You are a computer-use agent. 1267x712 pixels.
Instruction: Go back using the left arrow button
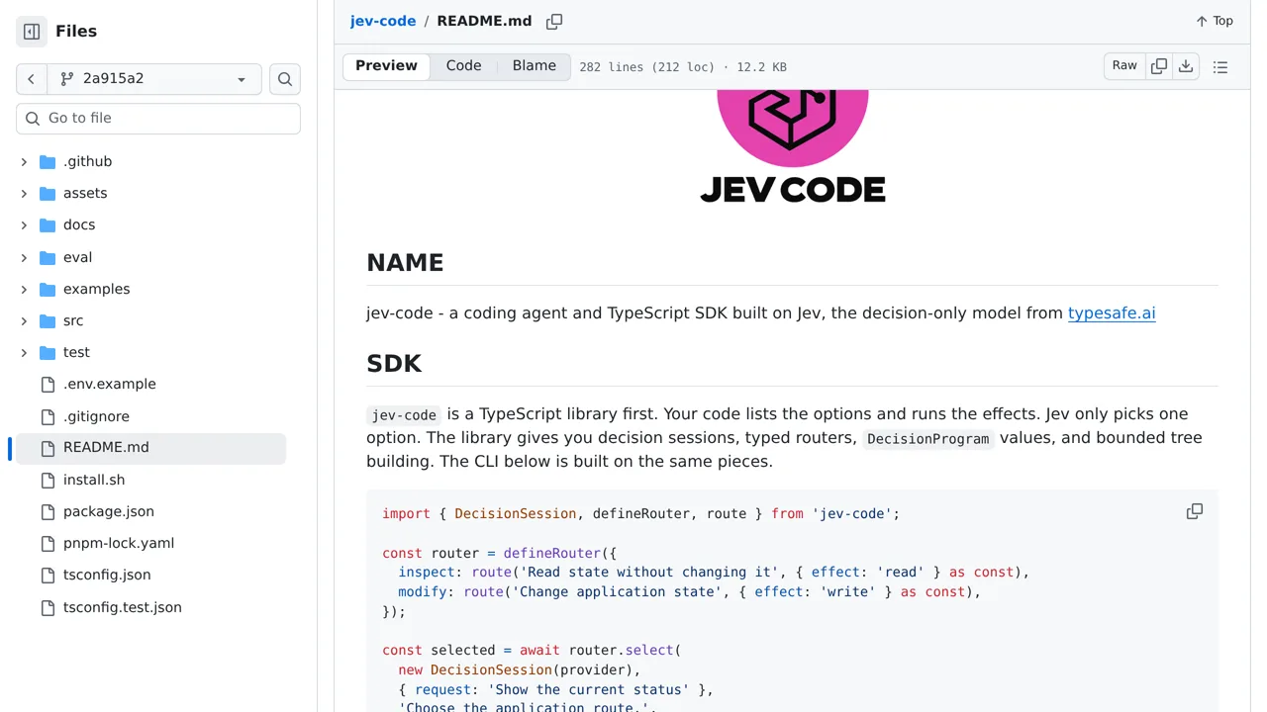[x=32, y=79]
